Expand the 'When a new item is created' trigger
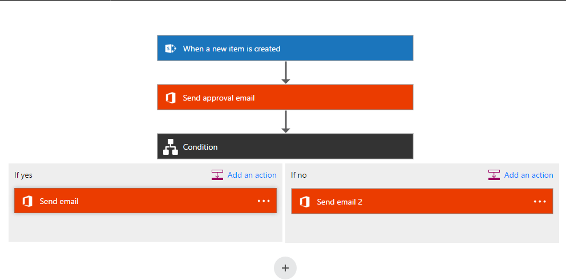Image resolution: width=566 pixels, height=280 pixels. point(285,48)
